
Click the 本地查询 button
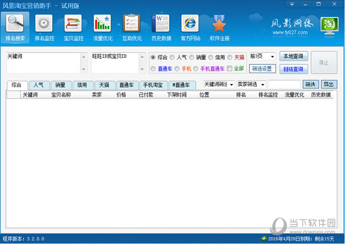pyautogui.click(x=293, y=56)
